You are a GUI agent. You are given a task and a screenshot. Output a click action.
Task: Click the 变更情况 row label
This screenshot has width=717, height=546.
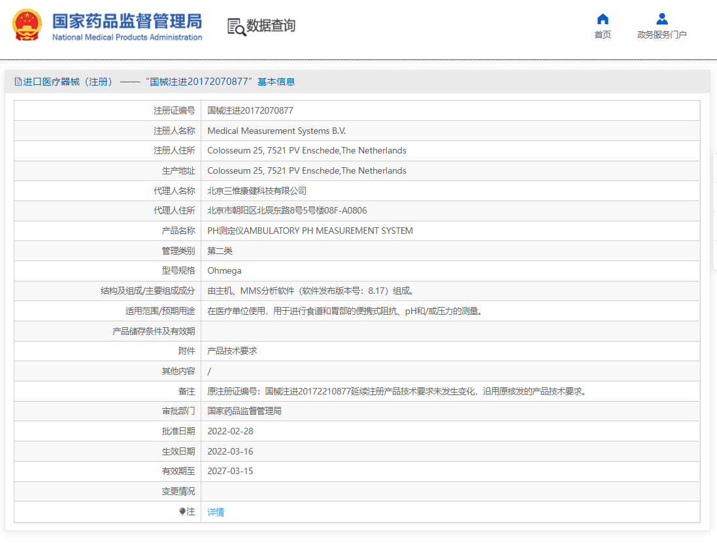(x=178, y=491)
